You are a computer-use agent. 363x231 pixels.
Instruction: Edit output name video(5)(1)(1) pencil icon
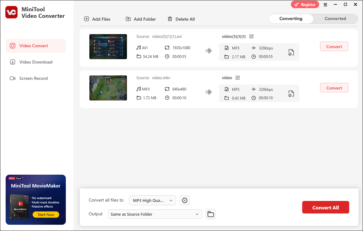click(x=251, y=36)
